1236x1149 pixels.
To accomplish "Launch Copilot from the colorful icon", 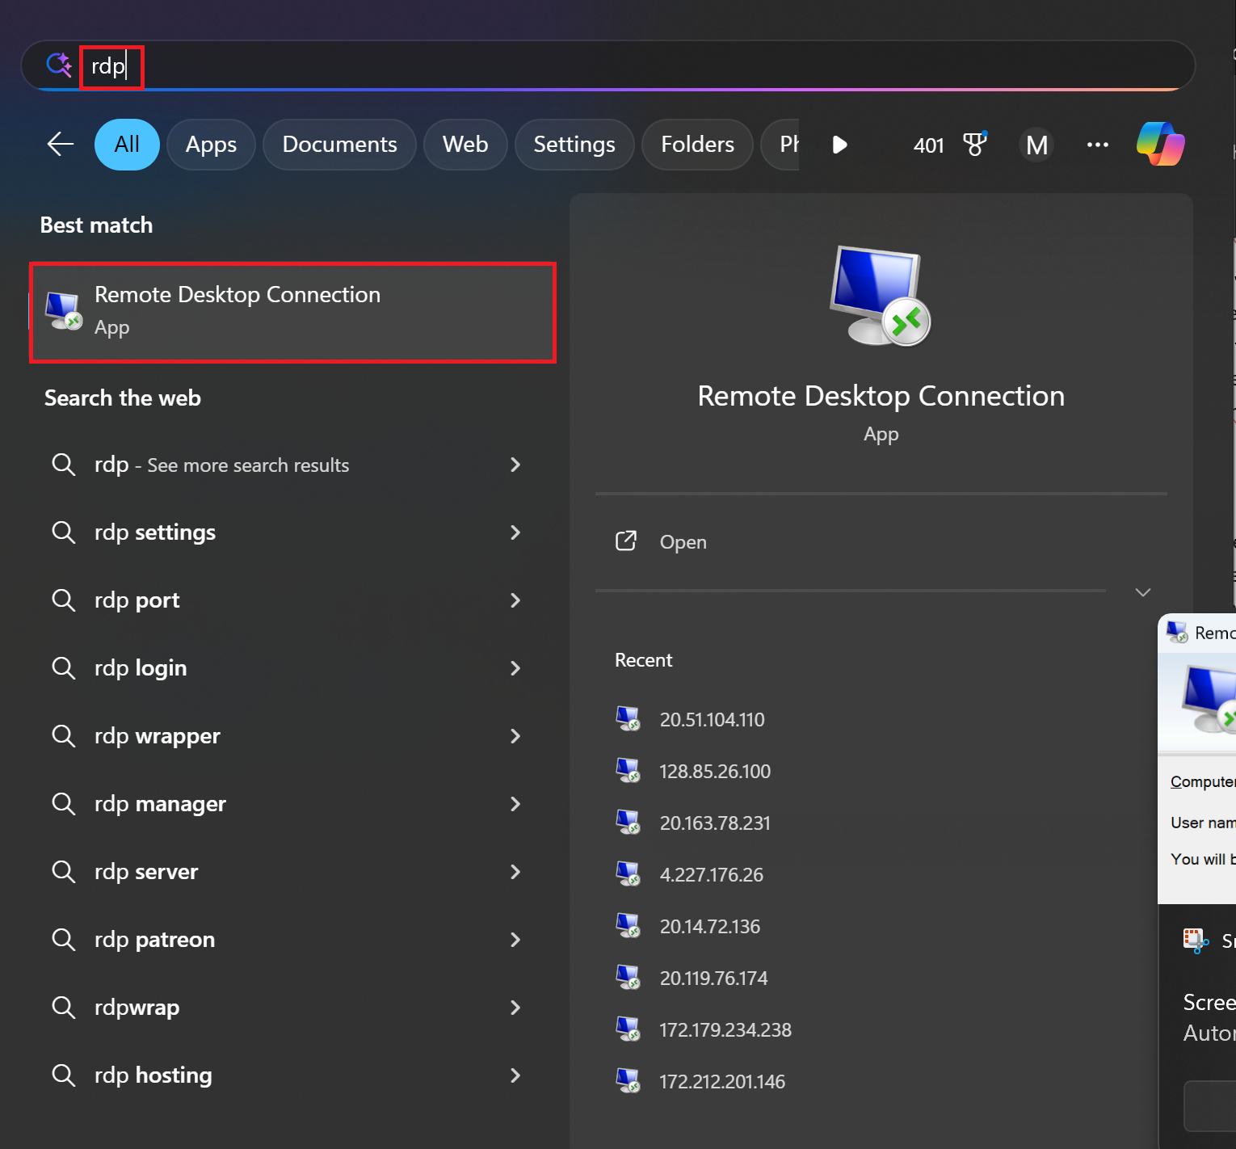I will click(x=1161, y=144).
